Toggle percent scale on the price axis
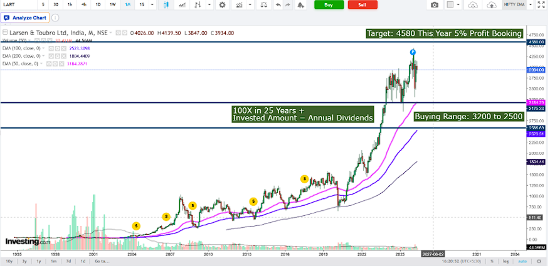 tap(492, 261)
